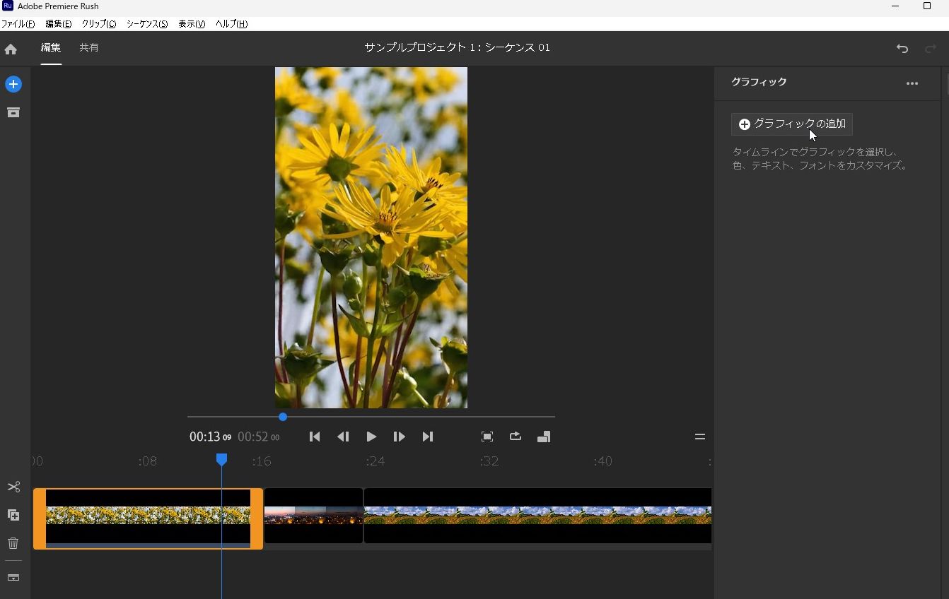Viewport: 949px width, 599px height.
Task: Toggle fullscreen preview icon
Action: [487, 437]
